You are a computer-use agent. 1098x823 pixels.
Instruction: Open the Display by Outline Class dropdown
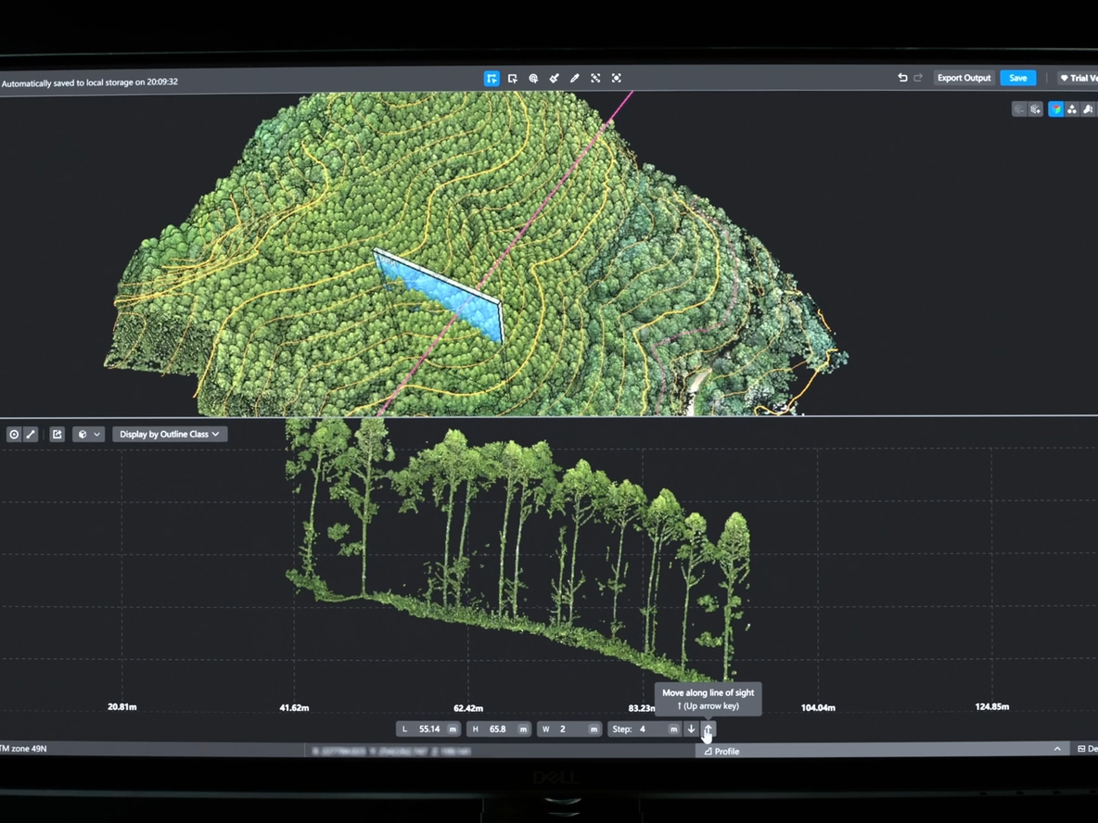pyautogui.click(x=170, y=434)
